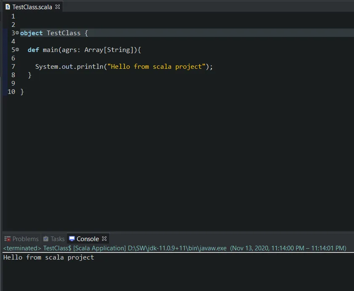Screen dimensions: 354x291
Task: Click line number 1 in the gutter
Action: point(13,16)
